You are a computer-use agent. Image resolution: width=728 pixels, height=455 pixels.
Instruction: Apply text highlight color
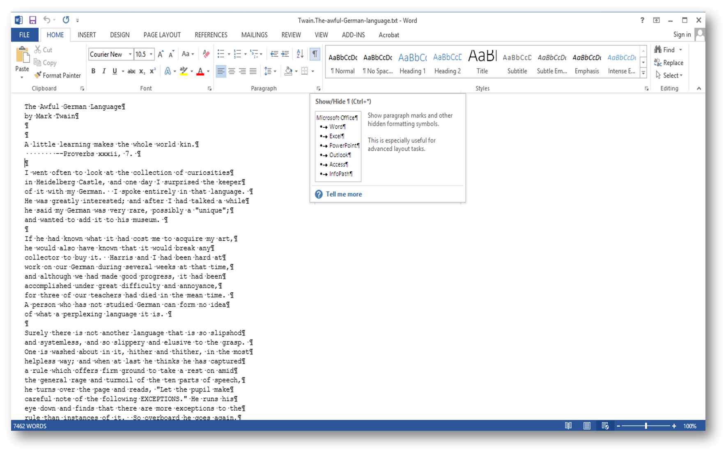183,71
